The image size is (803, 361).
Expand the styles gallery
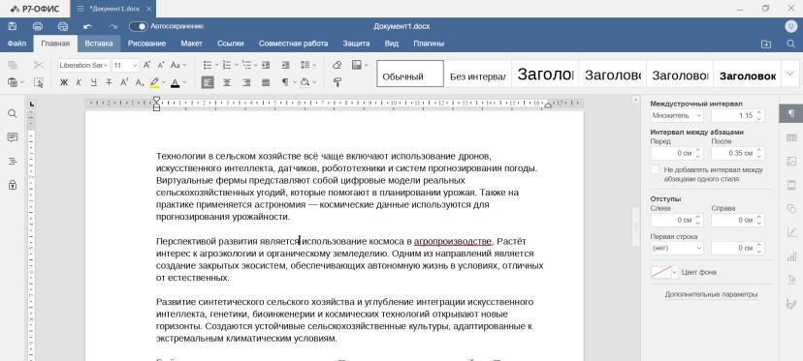click(789, 75)
